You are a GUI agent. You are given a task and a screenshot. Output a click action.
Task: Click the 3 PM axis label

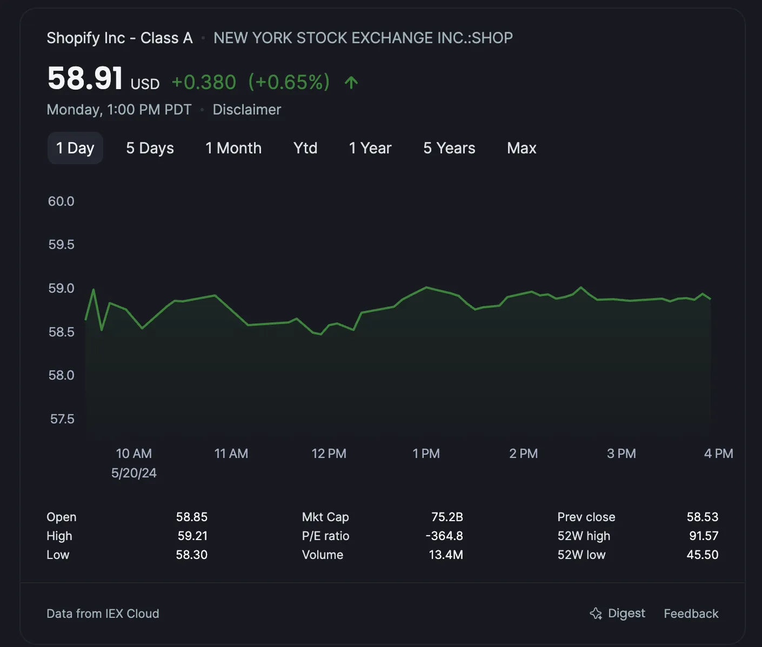point(621,454)
